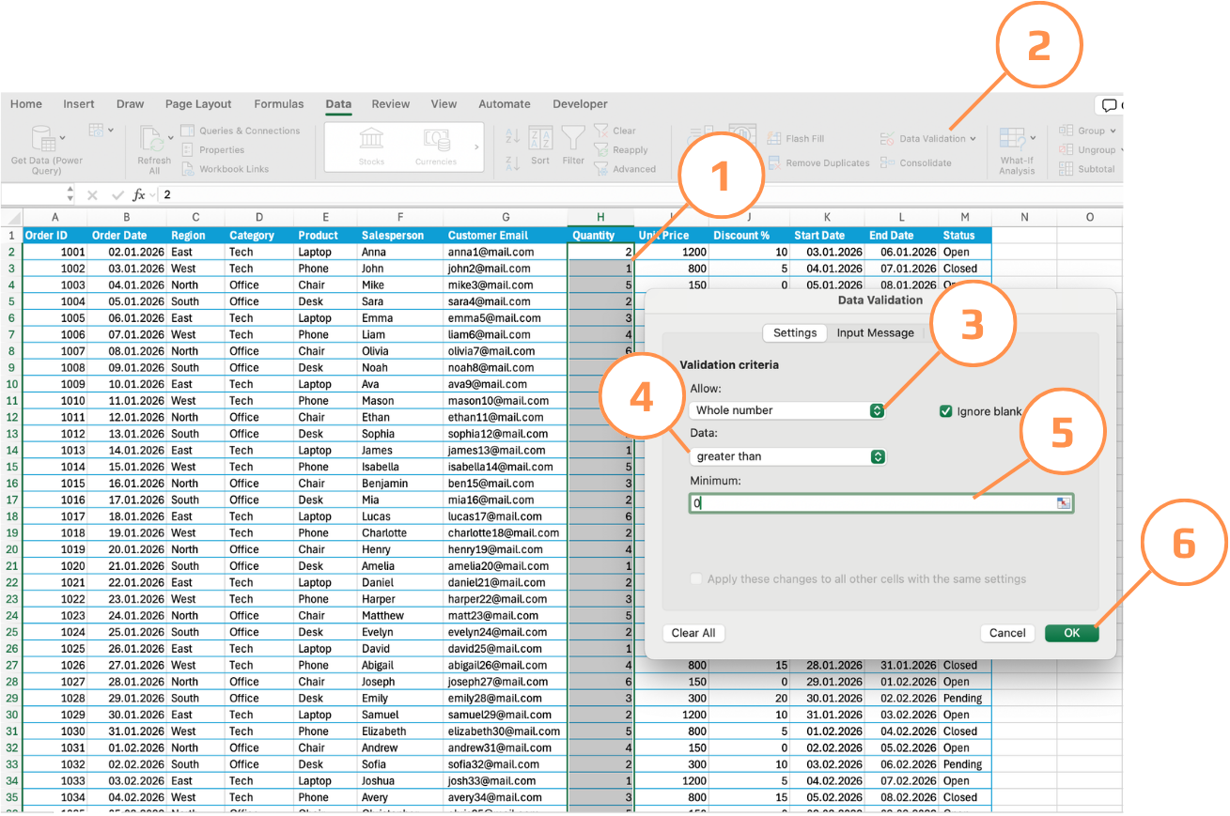The width and height of the screenshot is (1230, 816).
Task: Click cell containing charlotte18@mail.com
Action: 506,532
